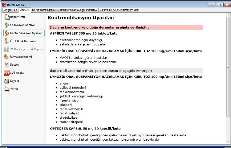This screenshot has width=231, height=148.
Task: Click the Kaydet save icon
Action: (7, 81)
